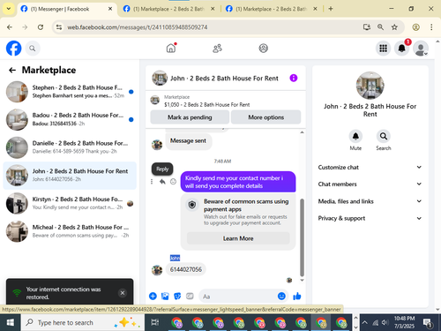The width and height of the screenshot is (441, 331).
Task: Switch to the third Marketplace browser tab
Action: tap(272, 9)
